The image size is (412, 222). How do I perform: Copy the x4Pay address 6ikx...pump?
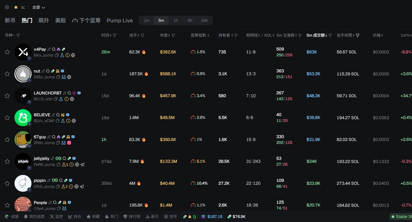[57, 55]
